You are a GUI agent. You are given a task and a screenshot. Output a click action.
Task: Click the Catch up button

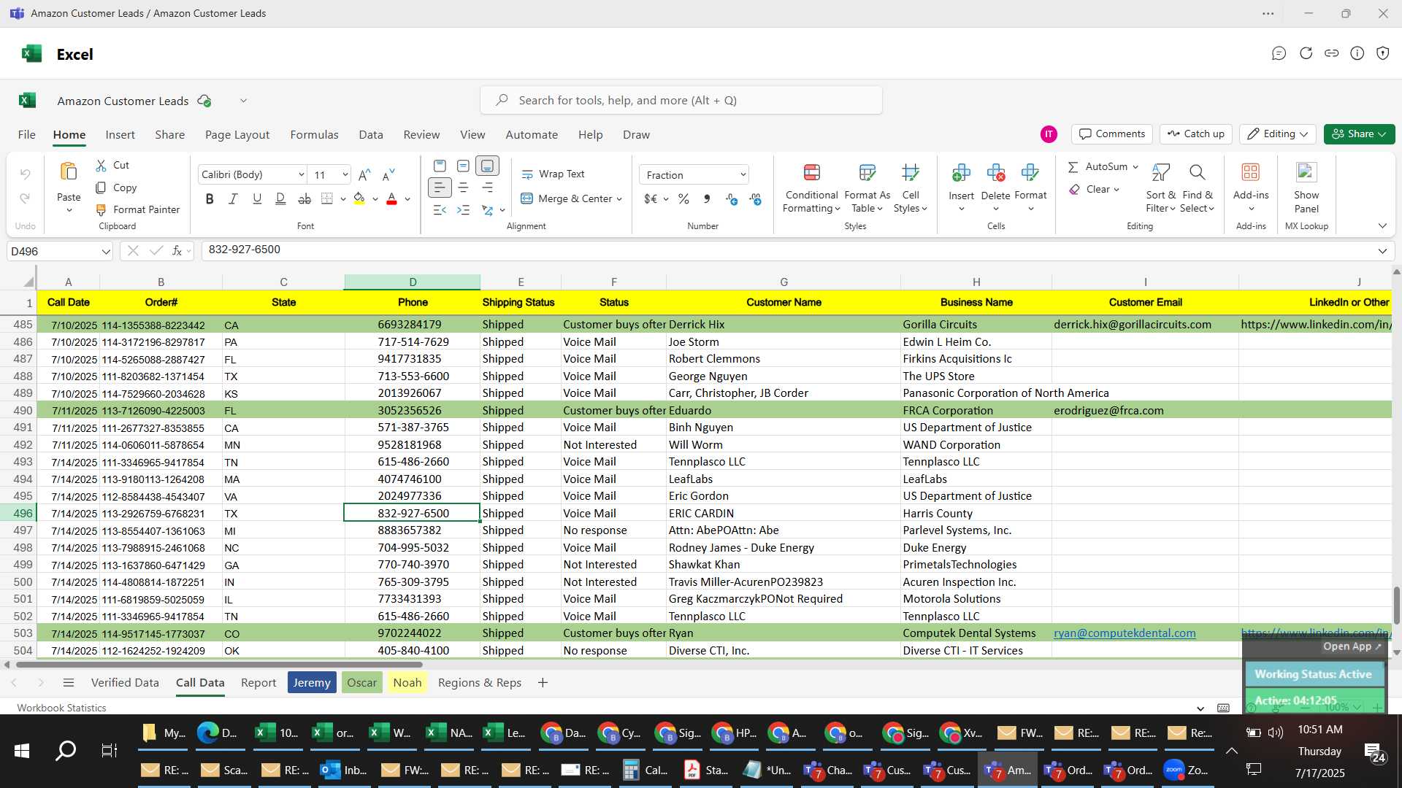[x=1195, y=134]
